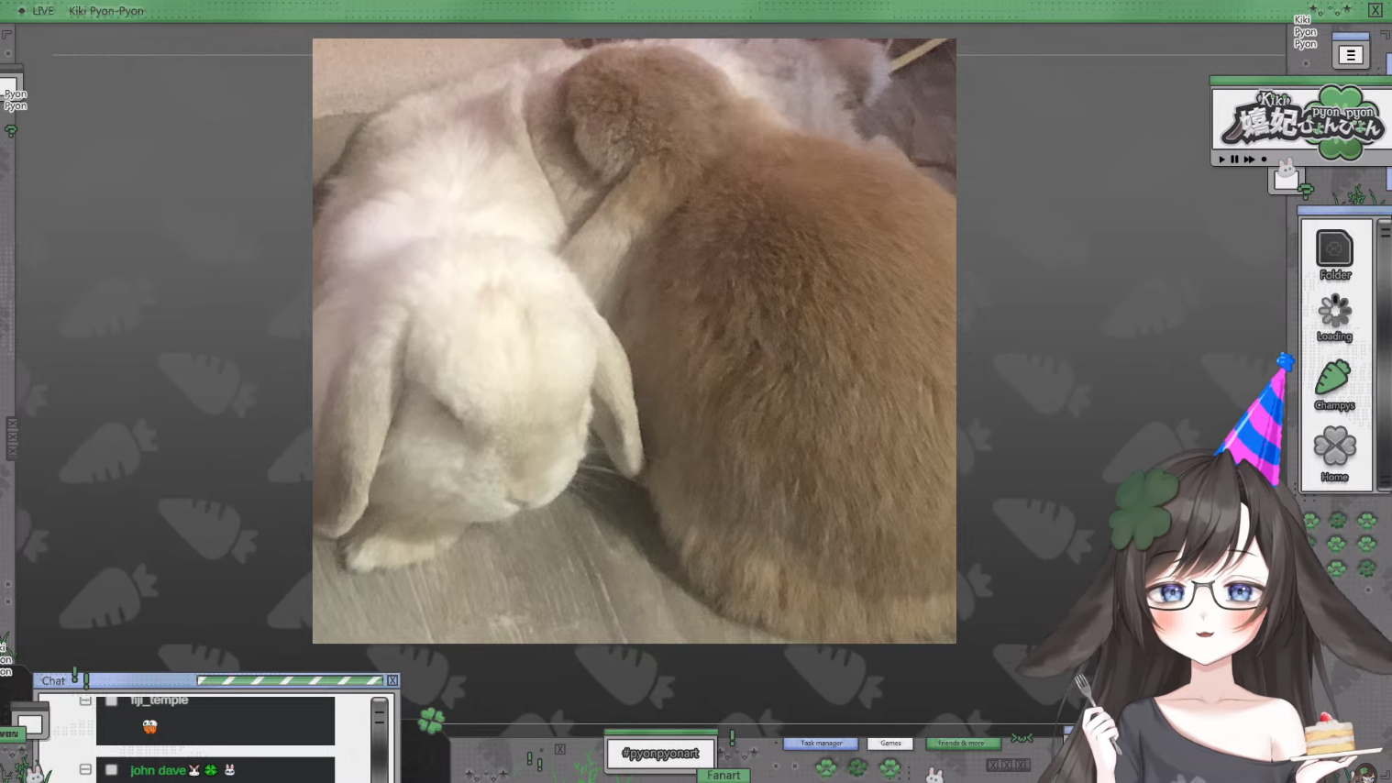Open the Friends & more tab

[962, 744]
